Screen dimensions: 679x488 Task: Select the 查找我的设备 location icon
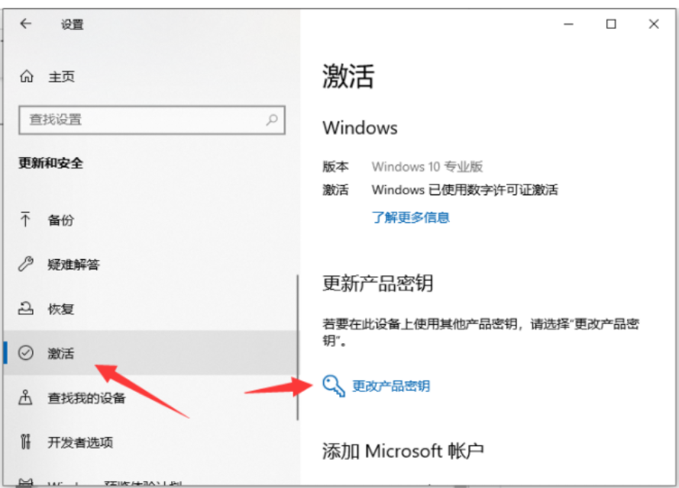(x=25, y=397)
